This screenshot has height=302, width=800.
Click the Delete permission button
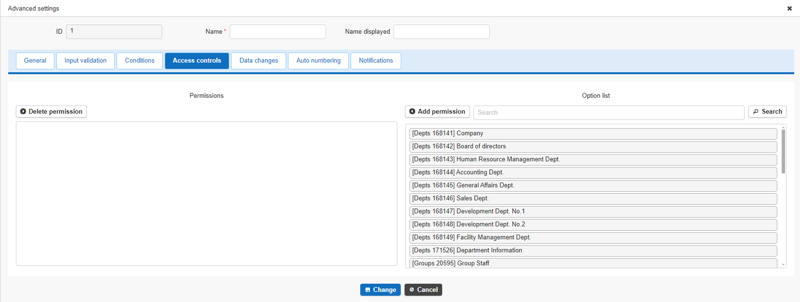coord(51,112)
